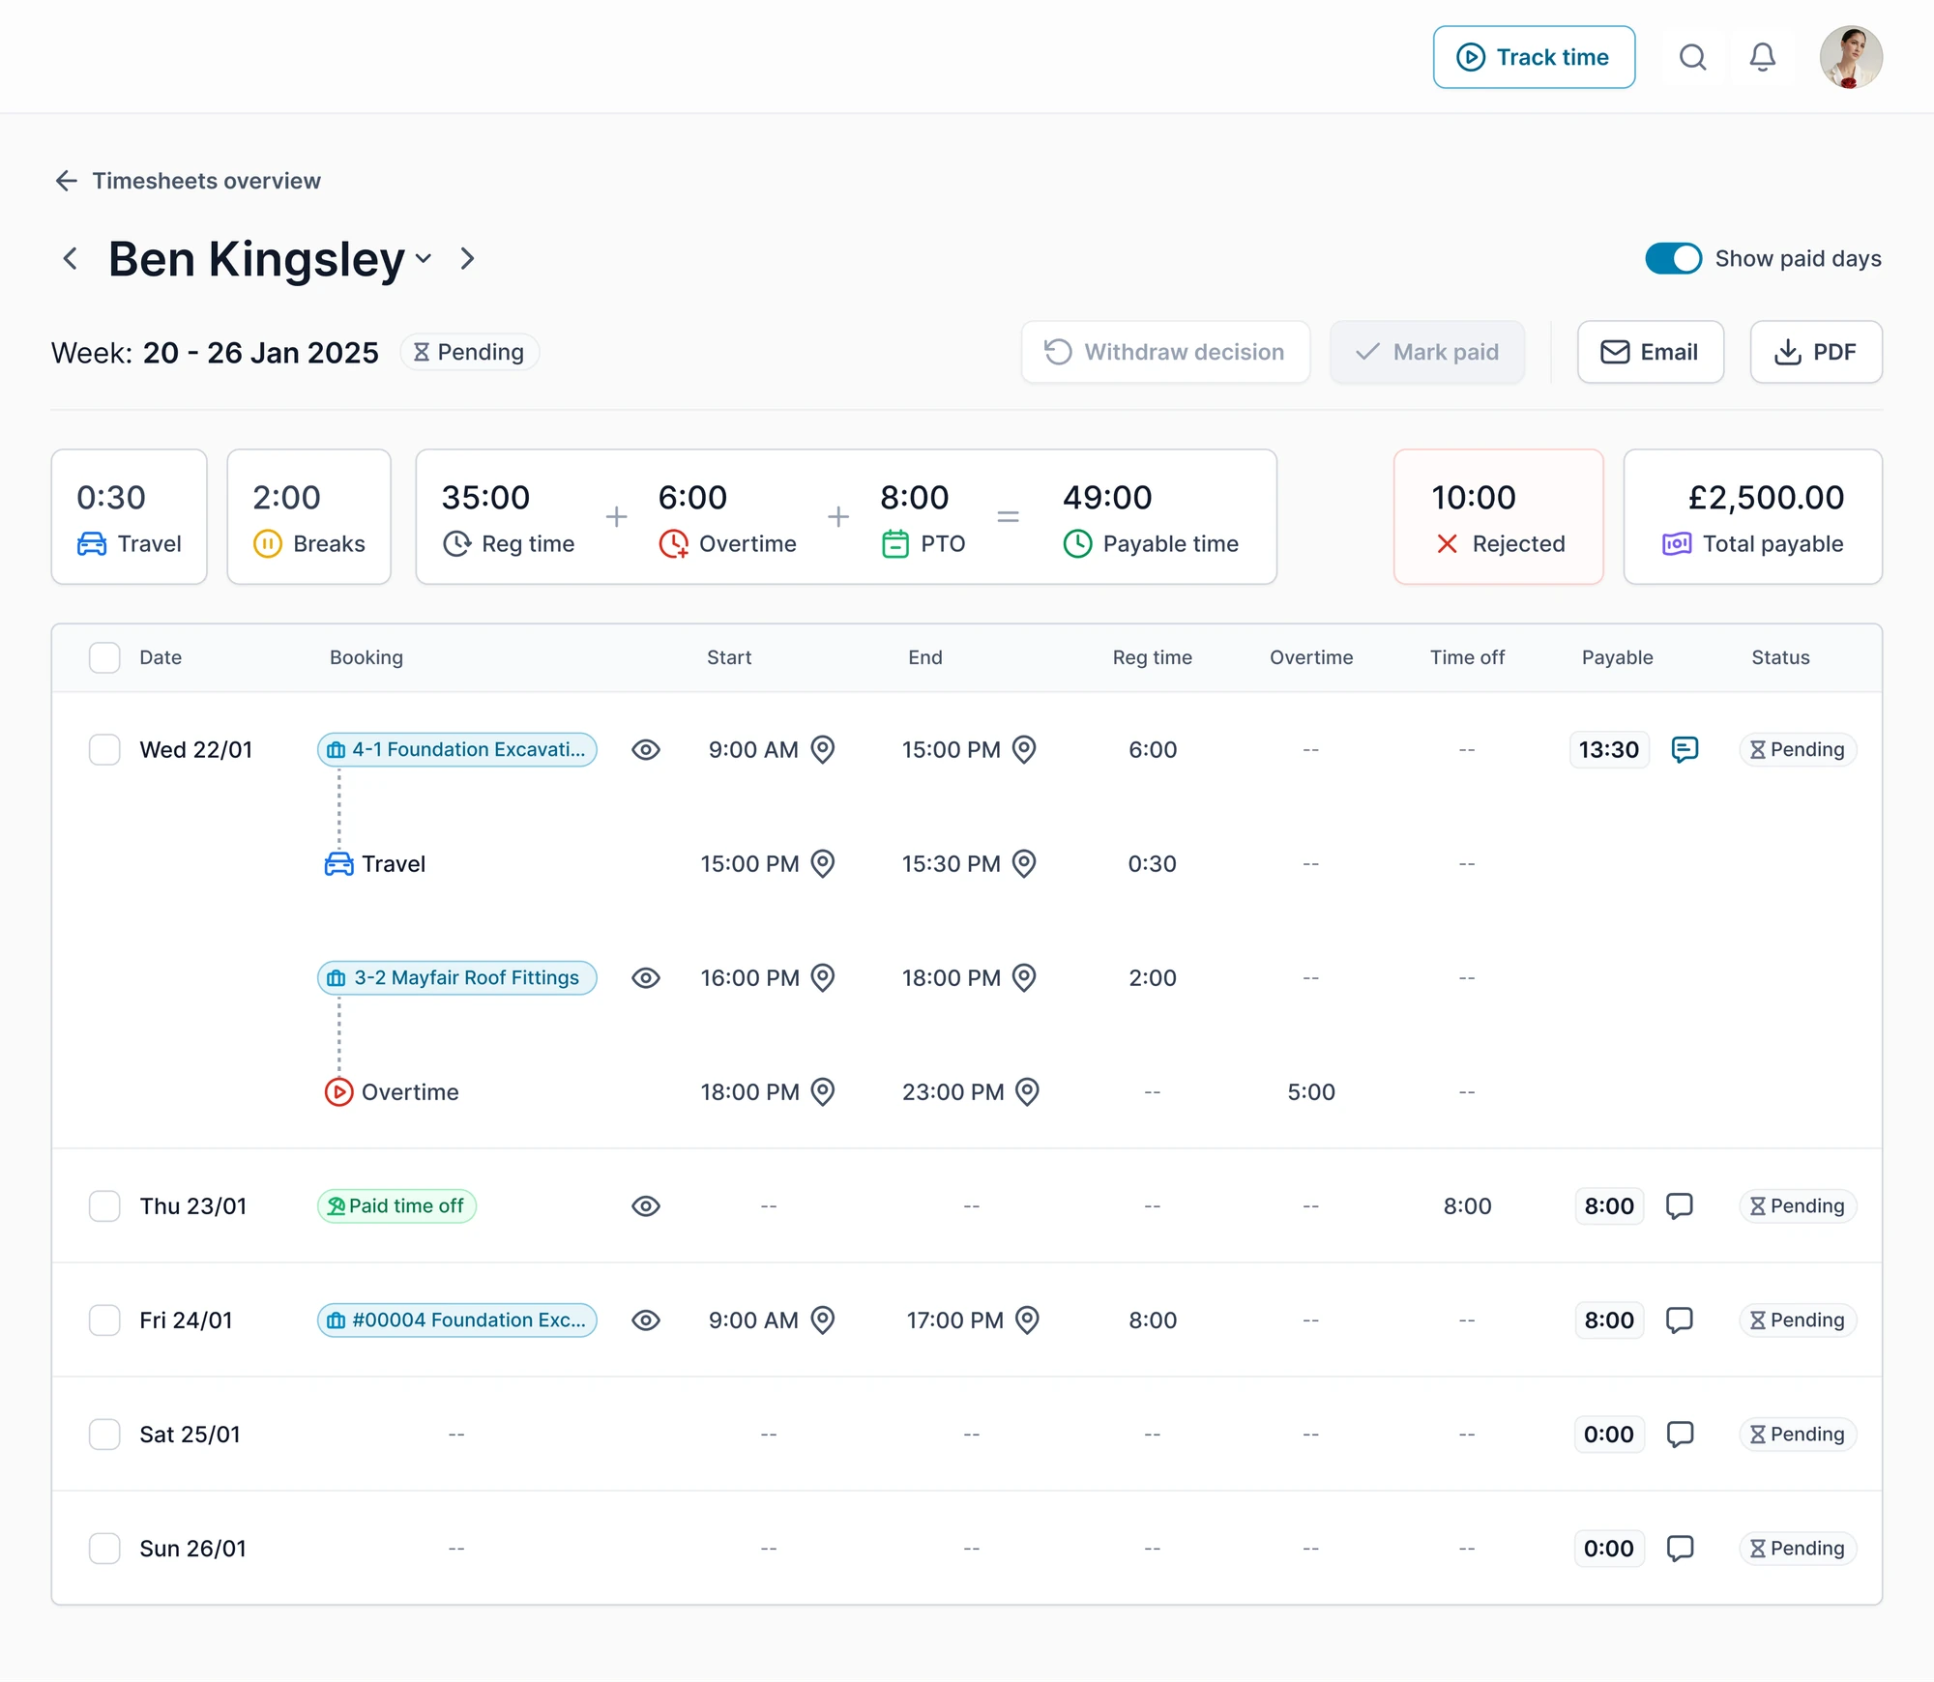Toggle Show paid days switch
The width and height of the screenshot is (1934, 1682).
pyautogui.click(x=1673, y=258)
